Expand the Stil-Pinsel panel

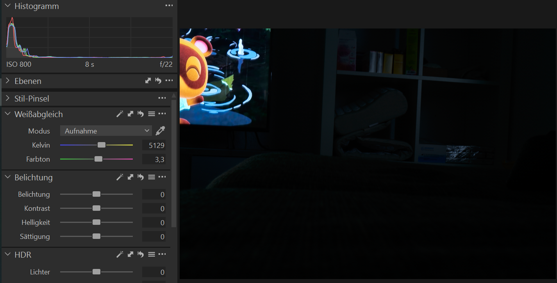[x=7, y=98]
